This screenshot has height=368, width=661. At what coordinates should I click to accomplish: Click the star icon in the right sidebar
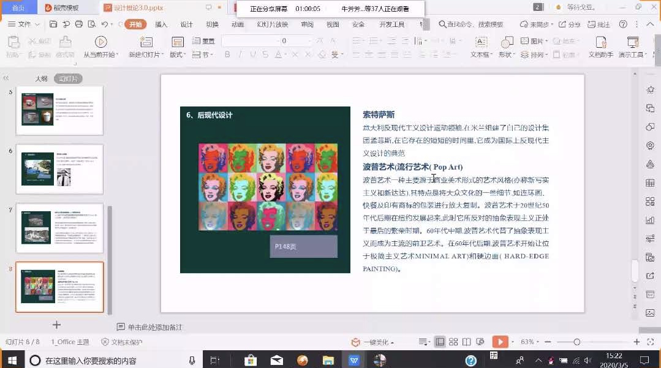[650, 90]
